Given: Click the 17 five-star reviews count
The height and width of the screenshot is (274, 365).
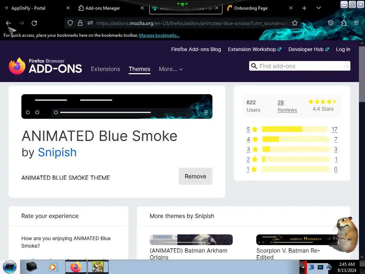Looking at the screenshot, I should tap(334, 129).
